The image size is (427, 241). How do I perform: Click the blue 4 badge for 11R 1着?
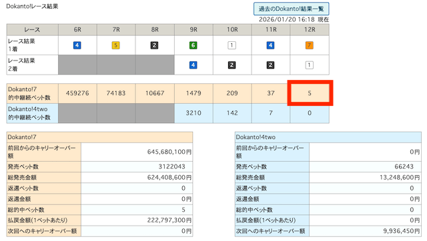pos(270,45)
